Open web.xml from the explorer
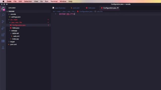Screen dimensions: 161x90 [16, 36]
